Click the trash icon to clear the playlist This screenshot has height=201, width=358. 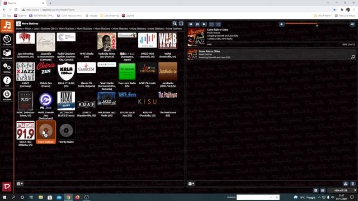pos(352,184)
